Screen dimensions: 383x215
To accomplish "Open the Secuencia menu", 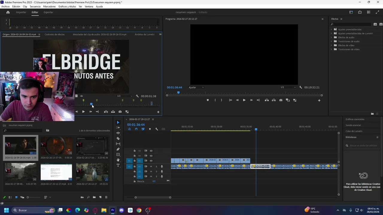I will (35, 7).
